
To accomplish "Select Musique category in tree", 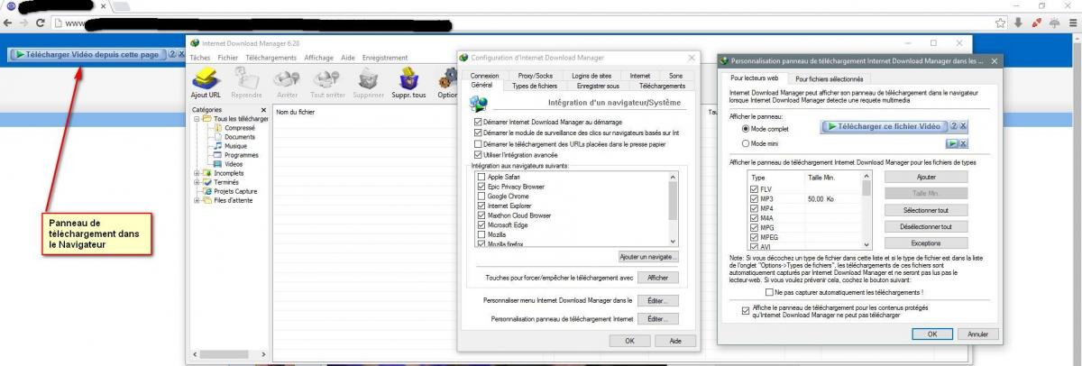I will pyautogui.click(x=230, y=146).
